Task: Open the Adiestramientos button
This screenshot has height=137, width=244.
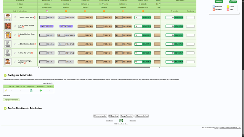Action: tap(141, 116)
